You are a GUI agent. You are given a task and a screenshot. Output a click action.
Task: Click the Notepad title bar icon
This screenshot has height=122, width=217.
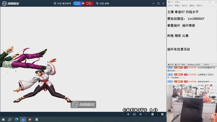(169, 2)
